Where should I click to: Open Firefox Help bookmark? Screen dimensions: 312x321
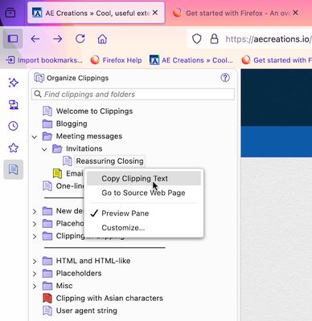117,60
